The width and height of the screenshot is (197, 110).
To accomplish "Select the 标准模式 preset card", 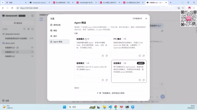I will 92,47.
